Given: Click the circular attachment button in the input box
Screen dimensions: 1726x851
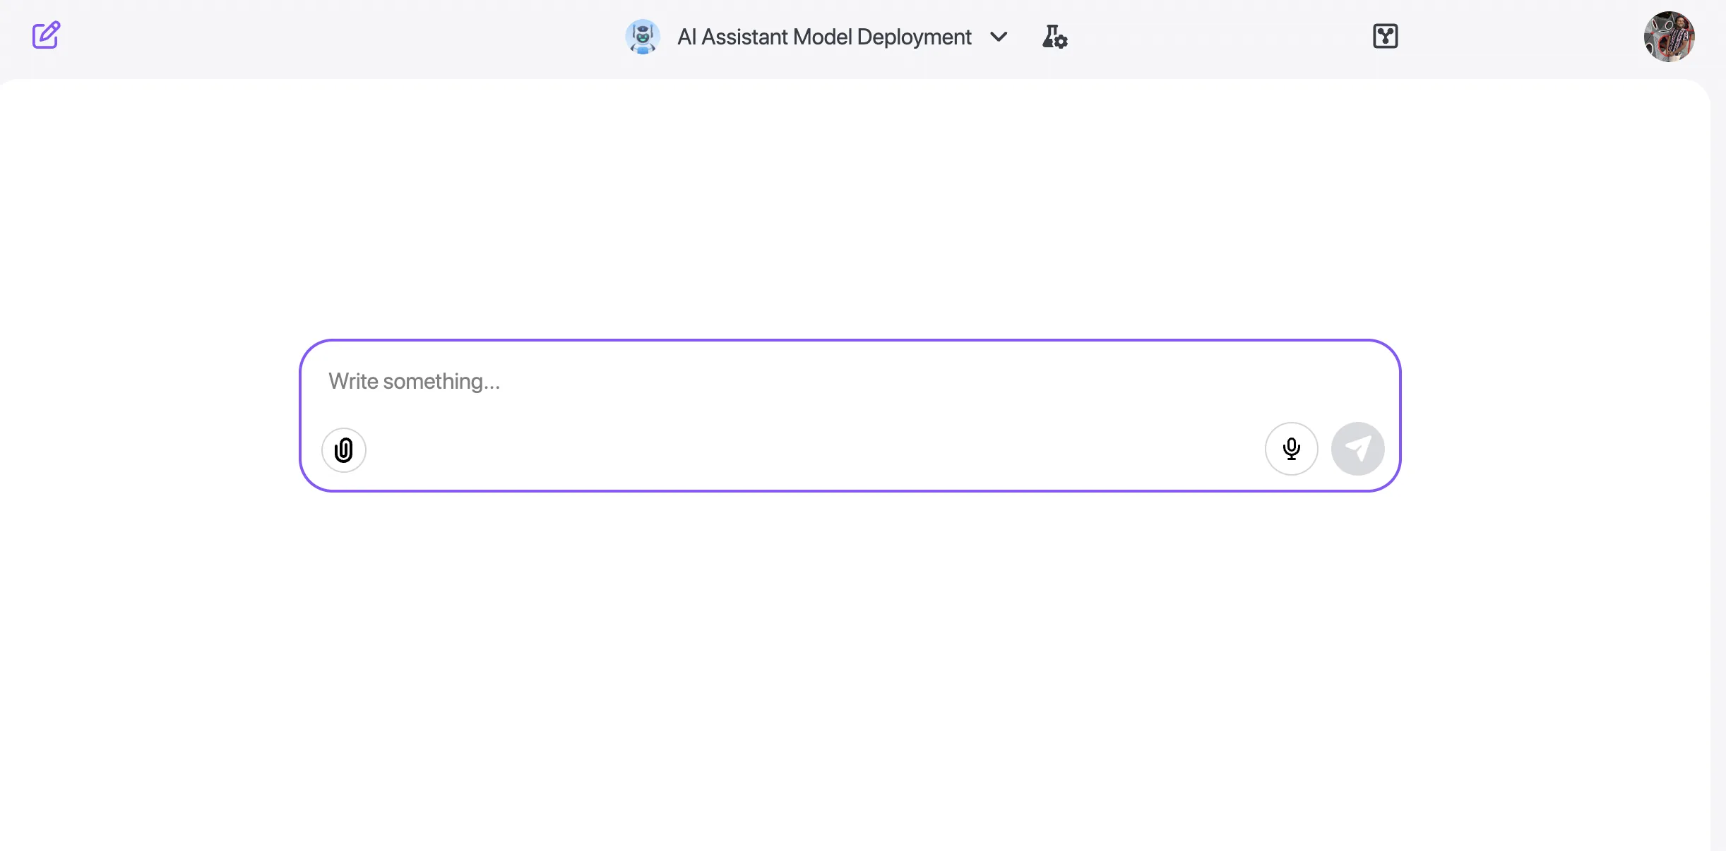Looking at the screenshot, I should (x=344, y=449).
